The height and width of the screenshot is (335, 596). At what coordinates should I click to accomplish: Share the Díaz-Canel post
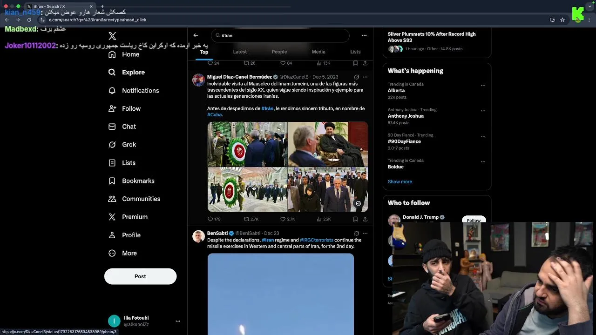tap(365, 219)
